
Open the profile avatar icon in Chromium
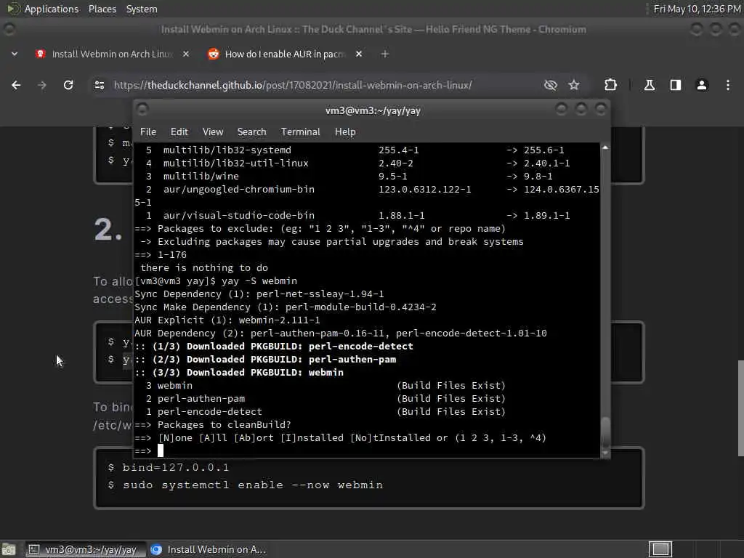[x=702, y=85]
